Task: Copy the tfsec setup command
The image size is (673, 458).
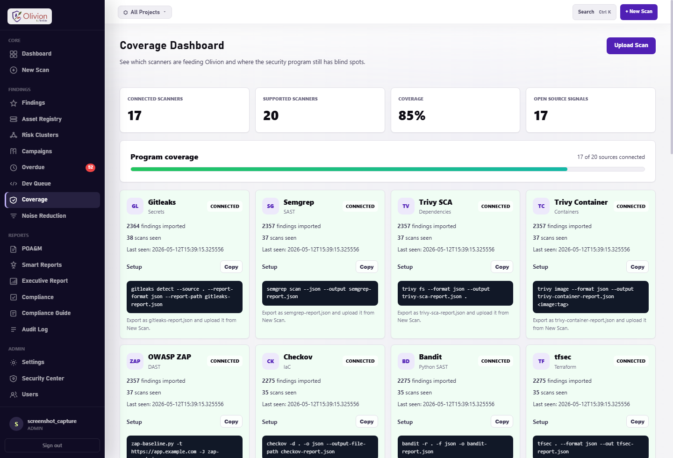Action: [637, 422]
